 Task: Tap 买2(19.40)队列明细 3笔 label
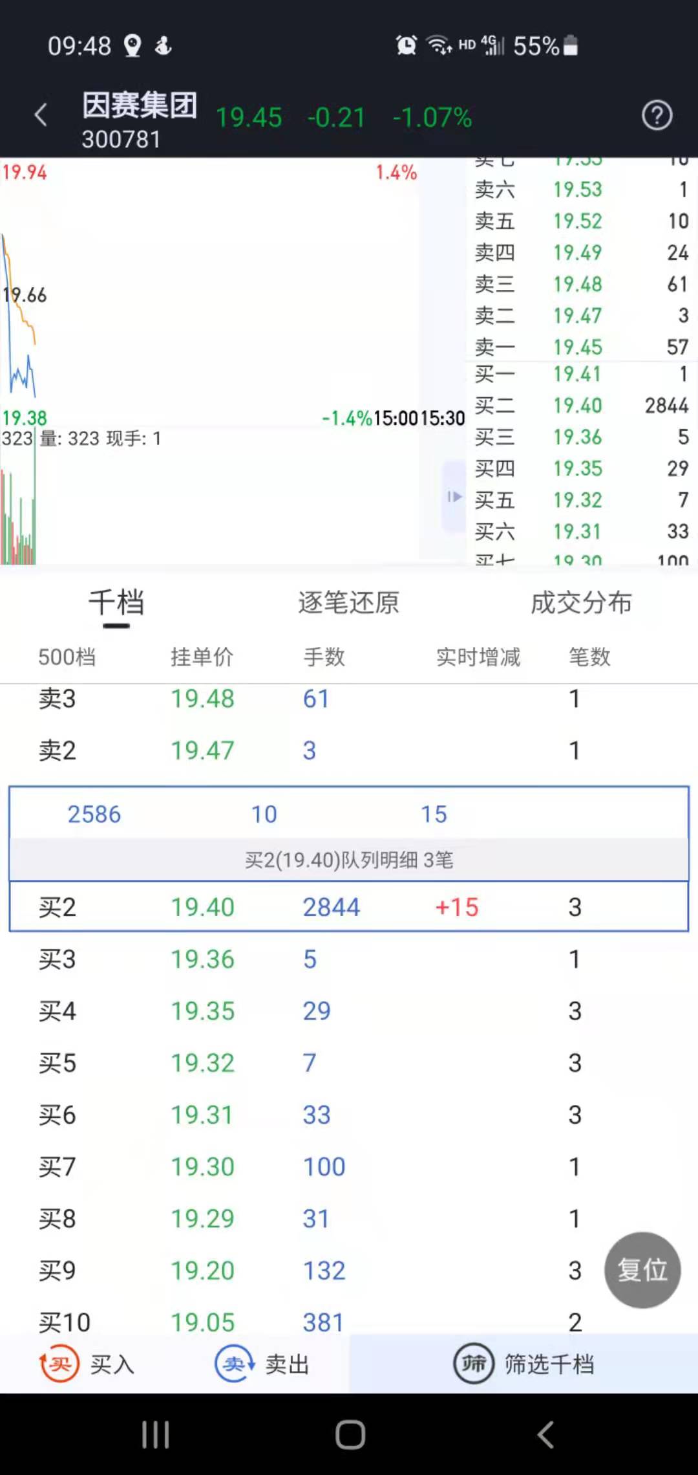click(x=349, y=860)
